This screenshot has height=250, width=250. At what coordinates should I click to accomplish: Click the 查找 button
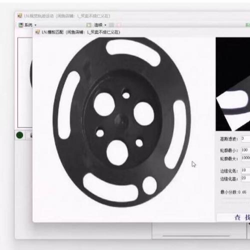pos(233,217)
